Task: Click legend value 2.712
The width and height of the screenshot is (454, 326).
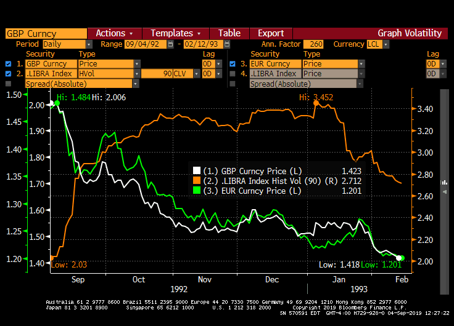Action: (x=352, y=181)
